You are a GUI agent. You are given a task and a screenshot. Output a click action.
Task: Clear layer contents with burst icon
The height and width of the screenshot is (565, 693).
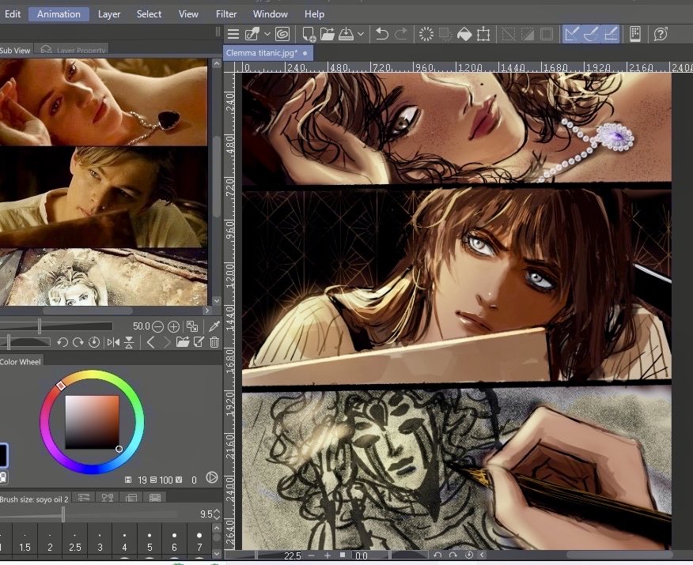(x=426, y=34)
